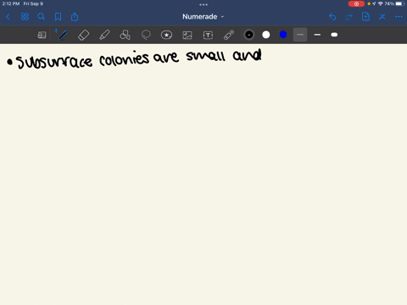Close the editing toolbar with X
Image resolution: width=407 pixels, height=305 pixels.
[x=382, y=17]
